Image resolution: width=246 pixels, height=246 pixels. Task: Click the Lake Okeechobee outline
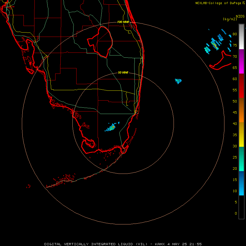point(100,42)
